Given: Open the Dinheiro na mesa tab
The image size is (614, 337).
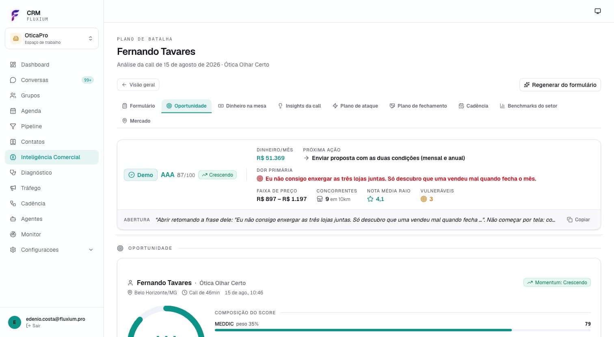Looking at the screenshot, I should click(242, 106).
